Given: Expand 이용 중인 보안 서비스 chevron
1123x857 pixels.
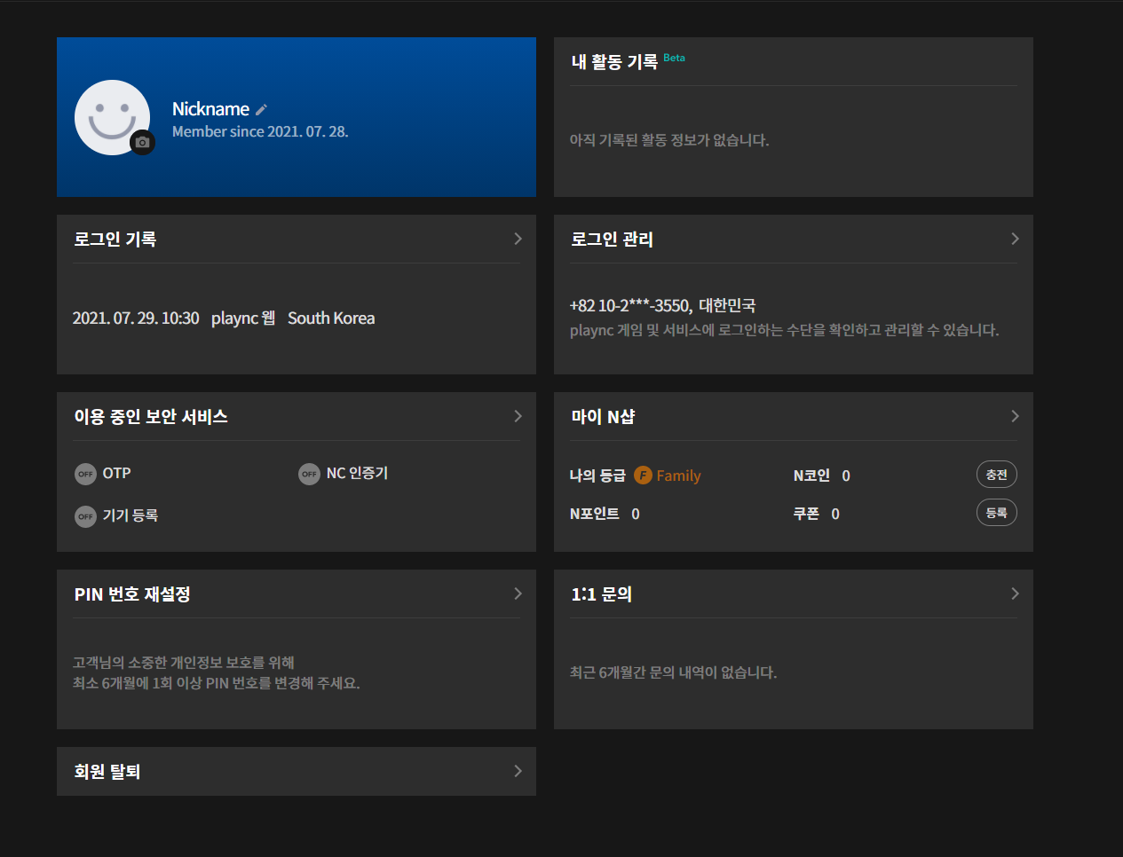Looking at the screenshot, I should tap(518, 416).
